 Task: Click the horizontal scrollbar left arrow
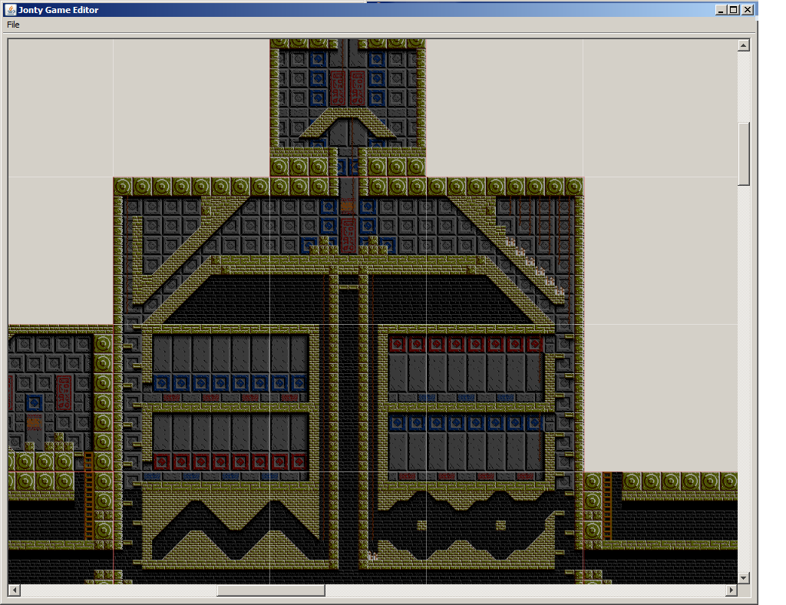coord(14,590)
